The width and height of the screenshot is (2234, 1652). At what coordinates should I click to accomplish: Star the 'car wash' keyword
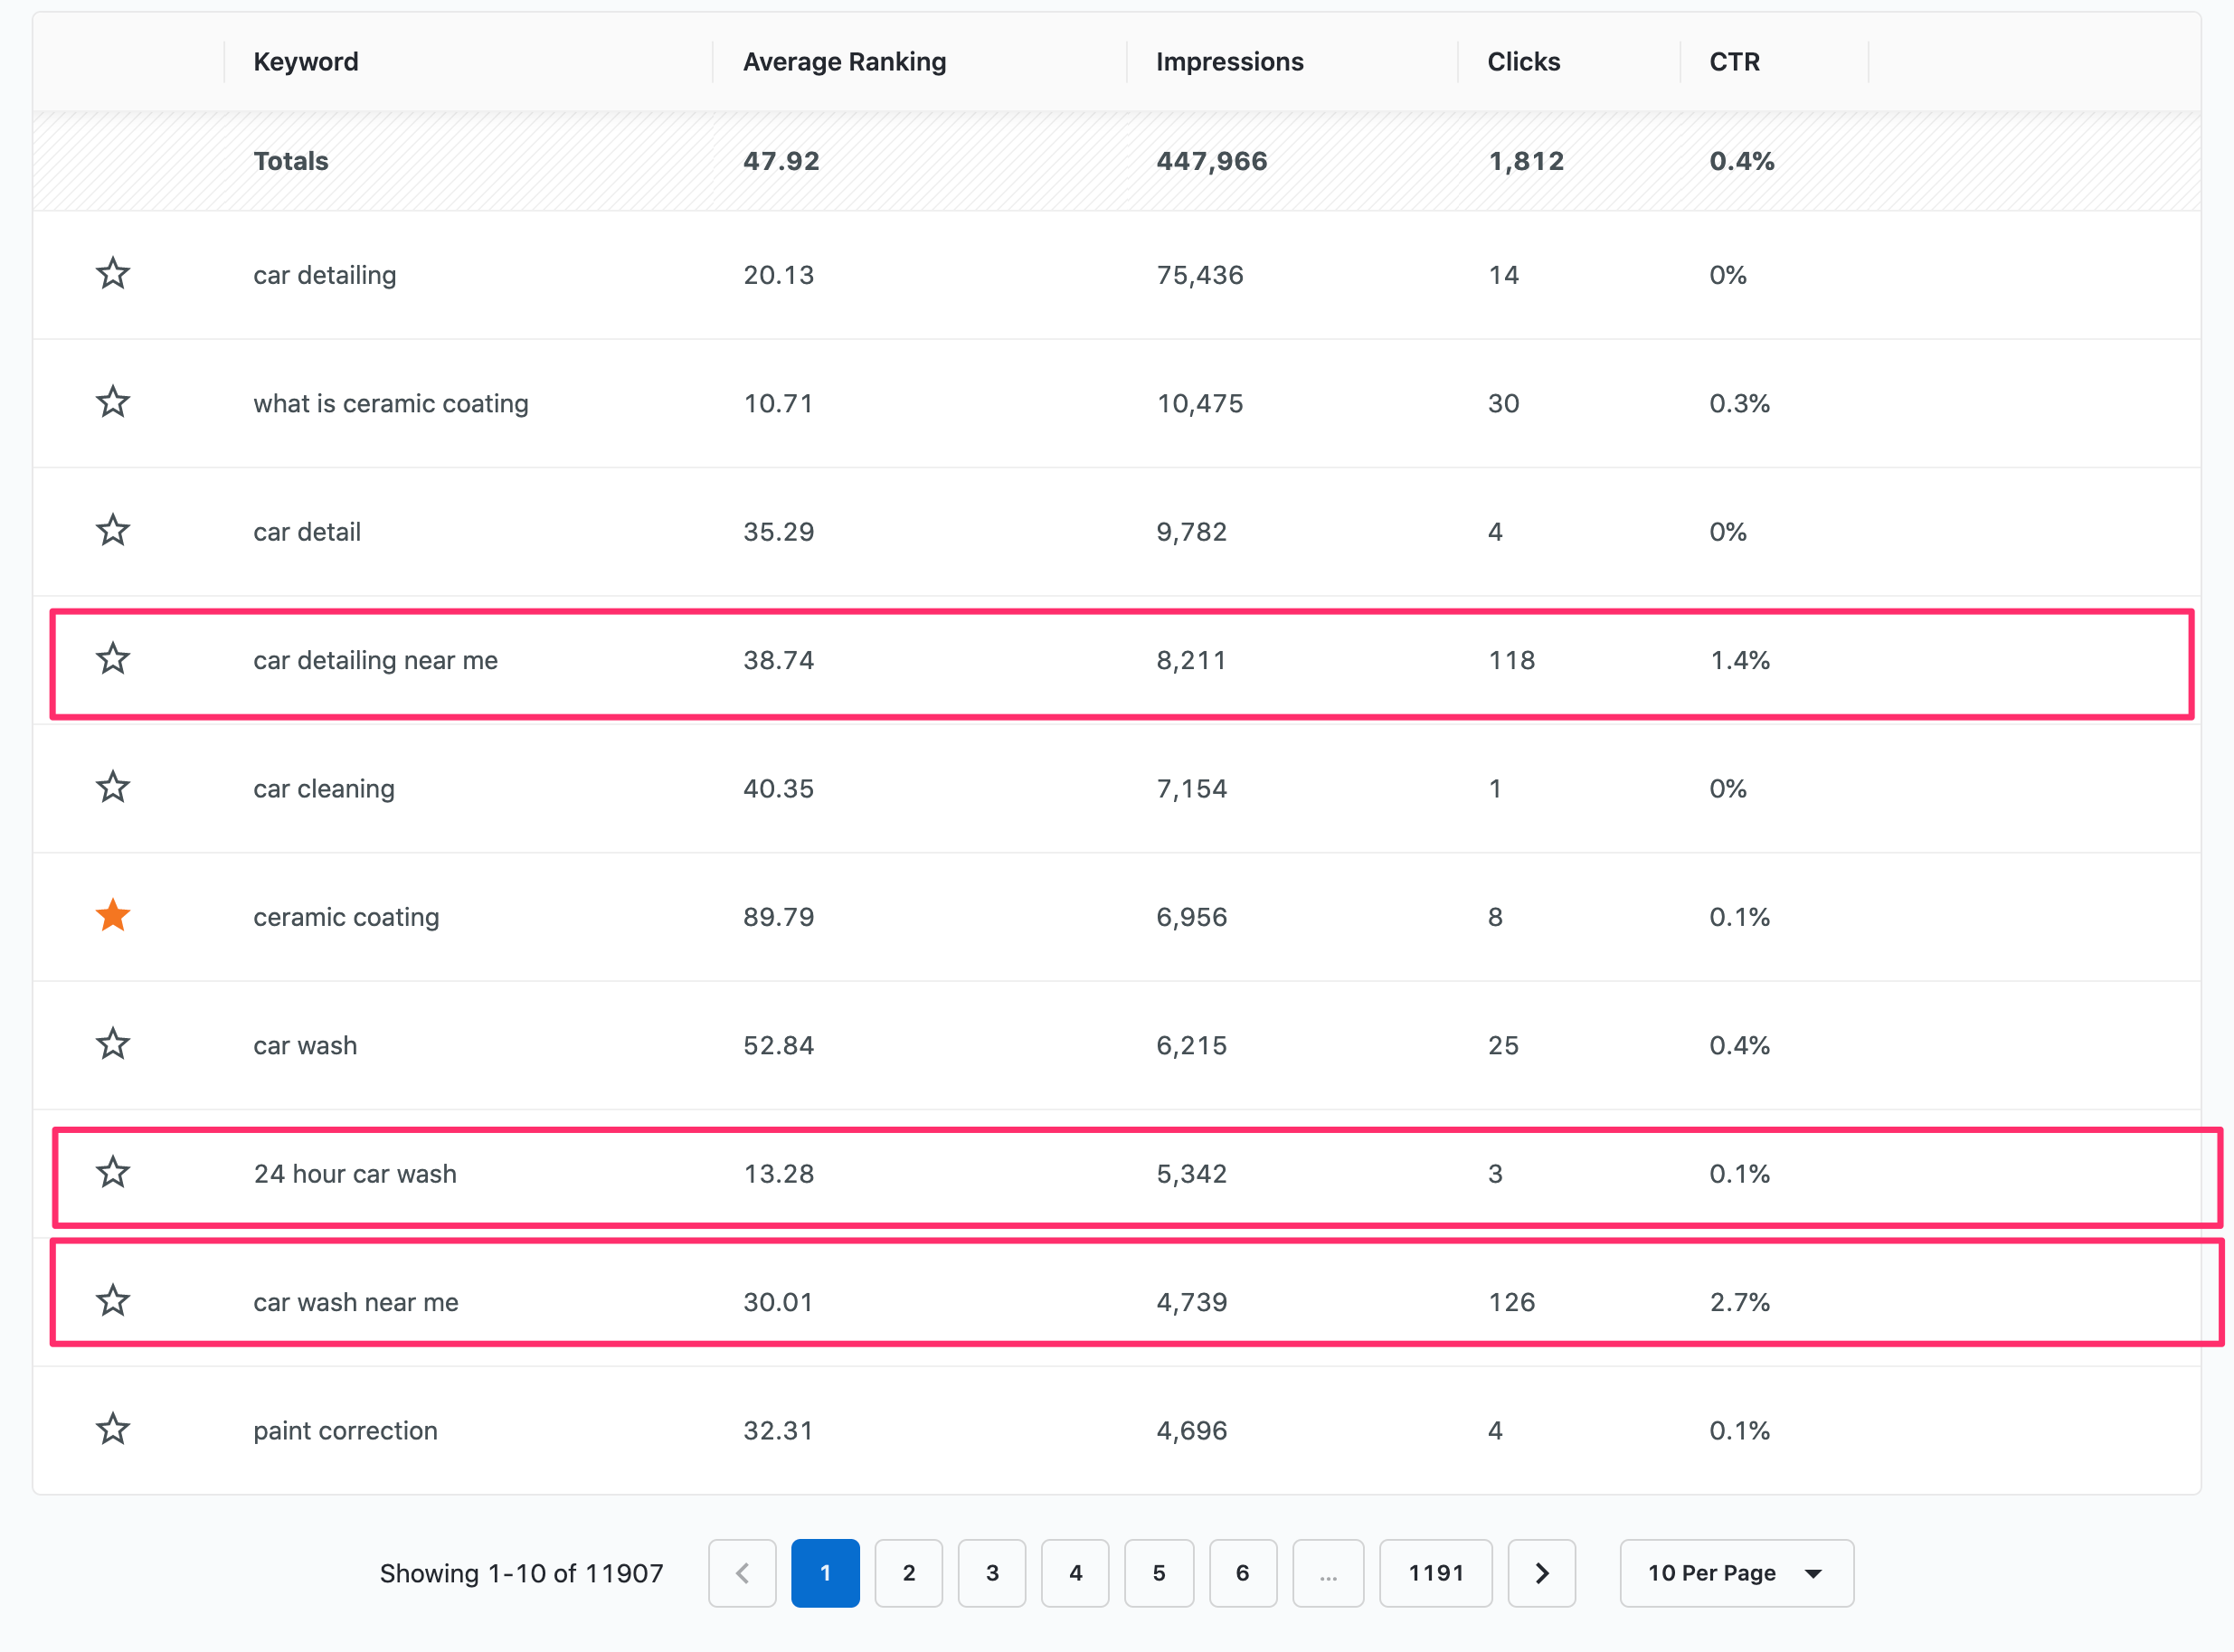point(113,1044)
